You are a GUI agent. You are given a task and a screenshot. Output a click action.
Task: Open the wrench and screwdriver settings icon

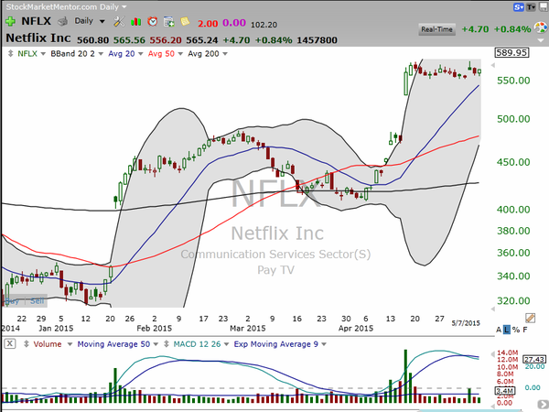coord(119,22)
